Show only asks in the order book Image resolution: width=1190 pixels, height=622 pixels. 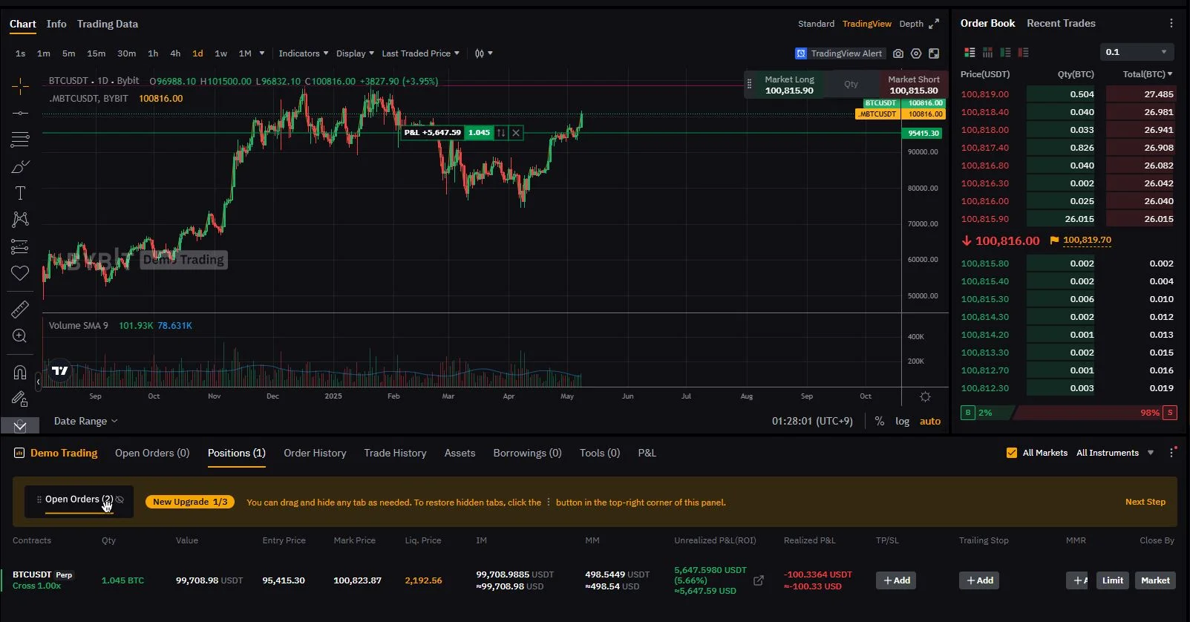coord(1023,52)
